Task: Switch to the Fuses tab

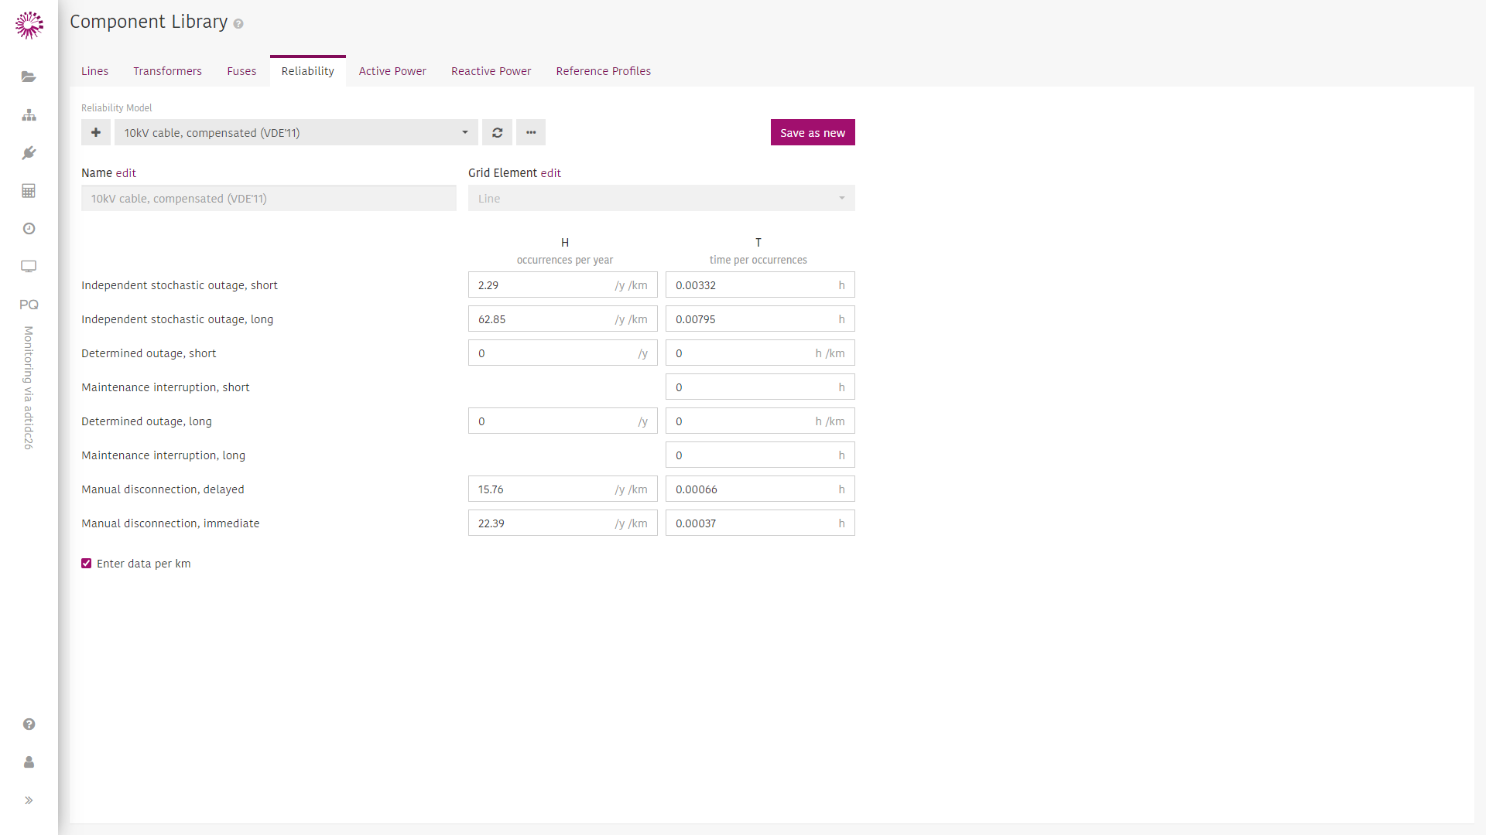Action: (241, 71)
